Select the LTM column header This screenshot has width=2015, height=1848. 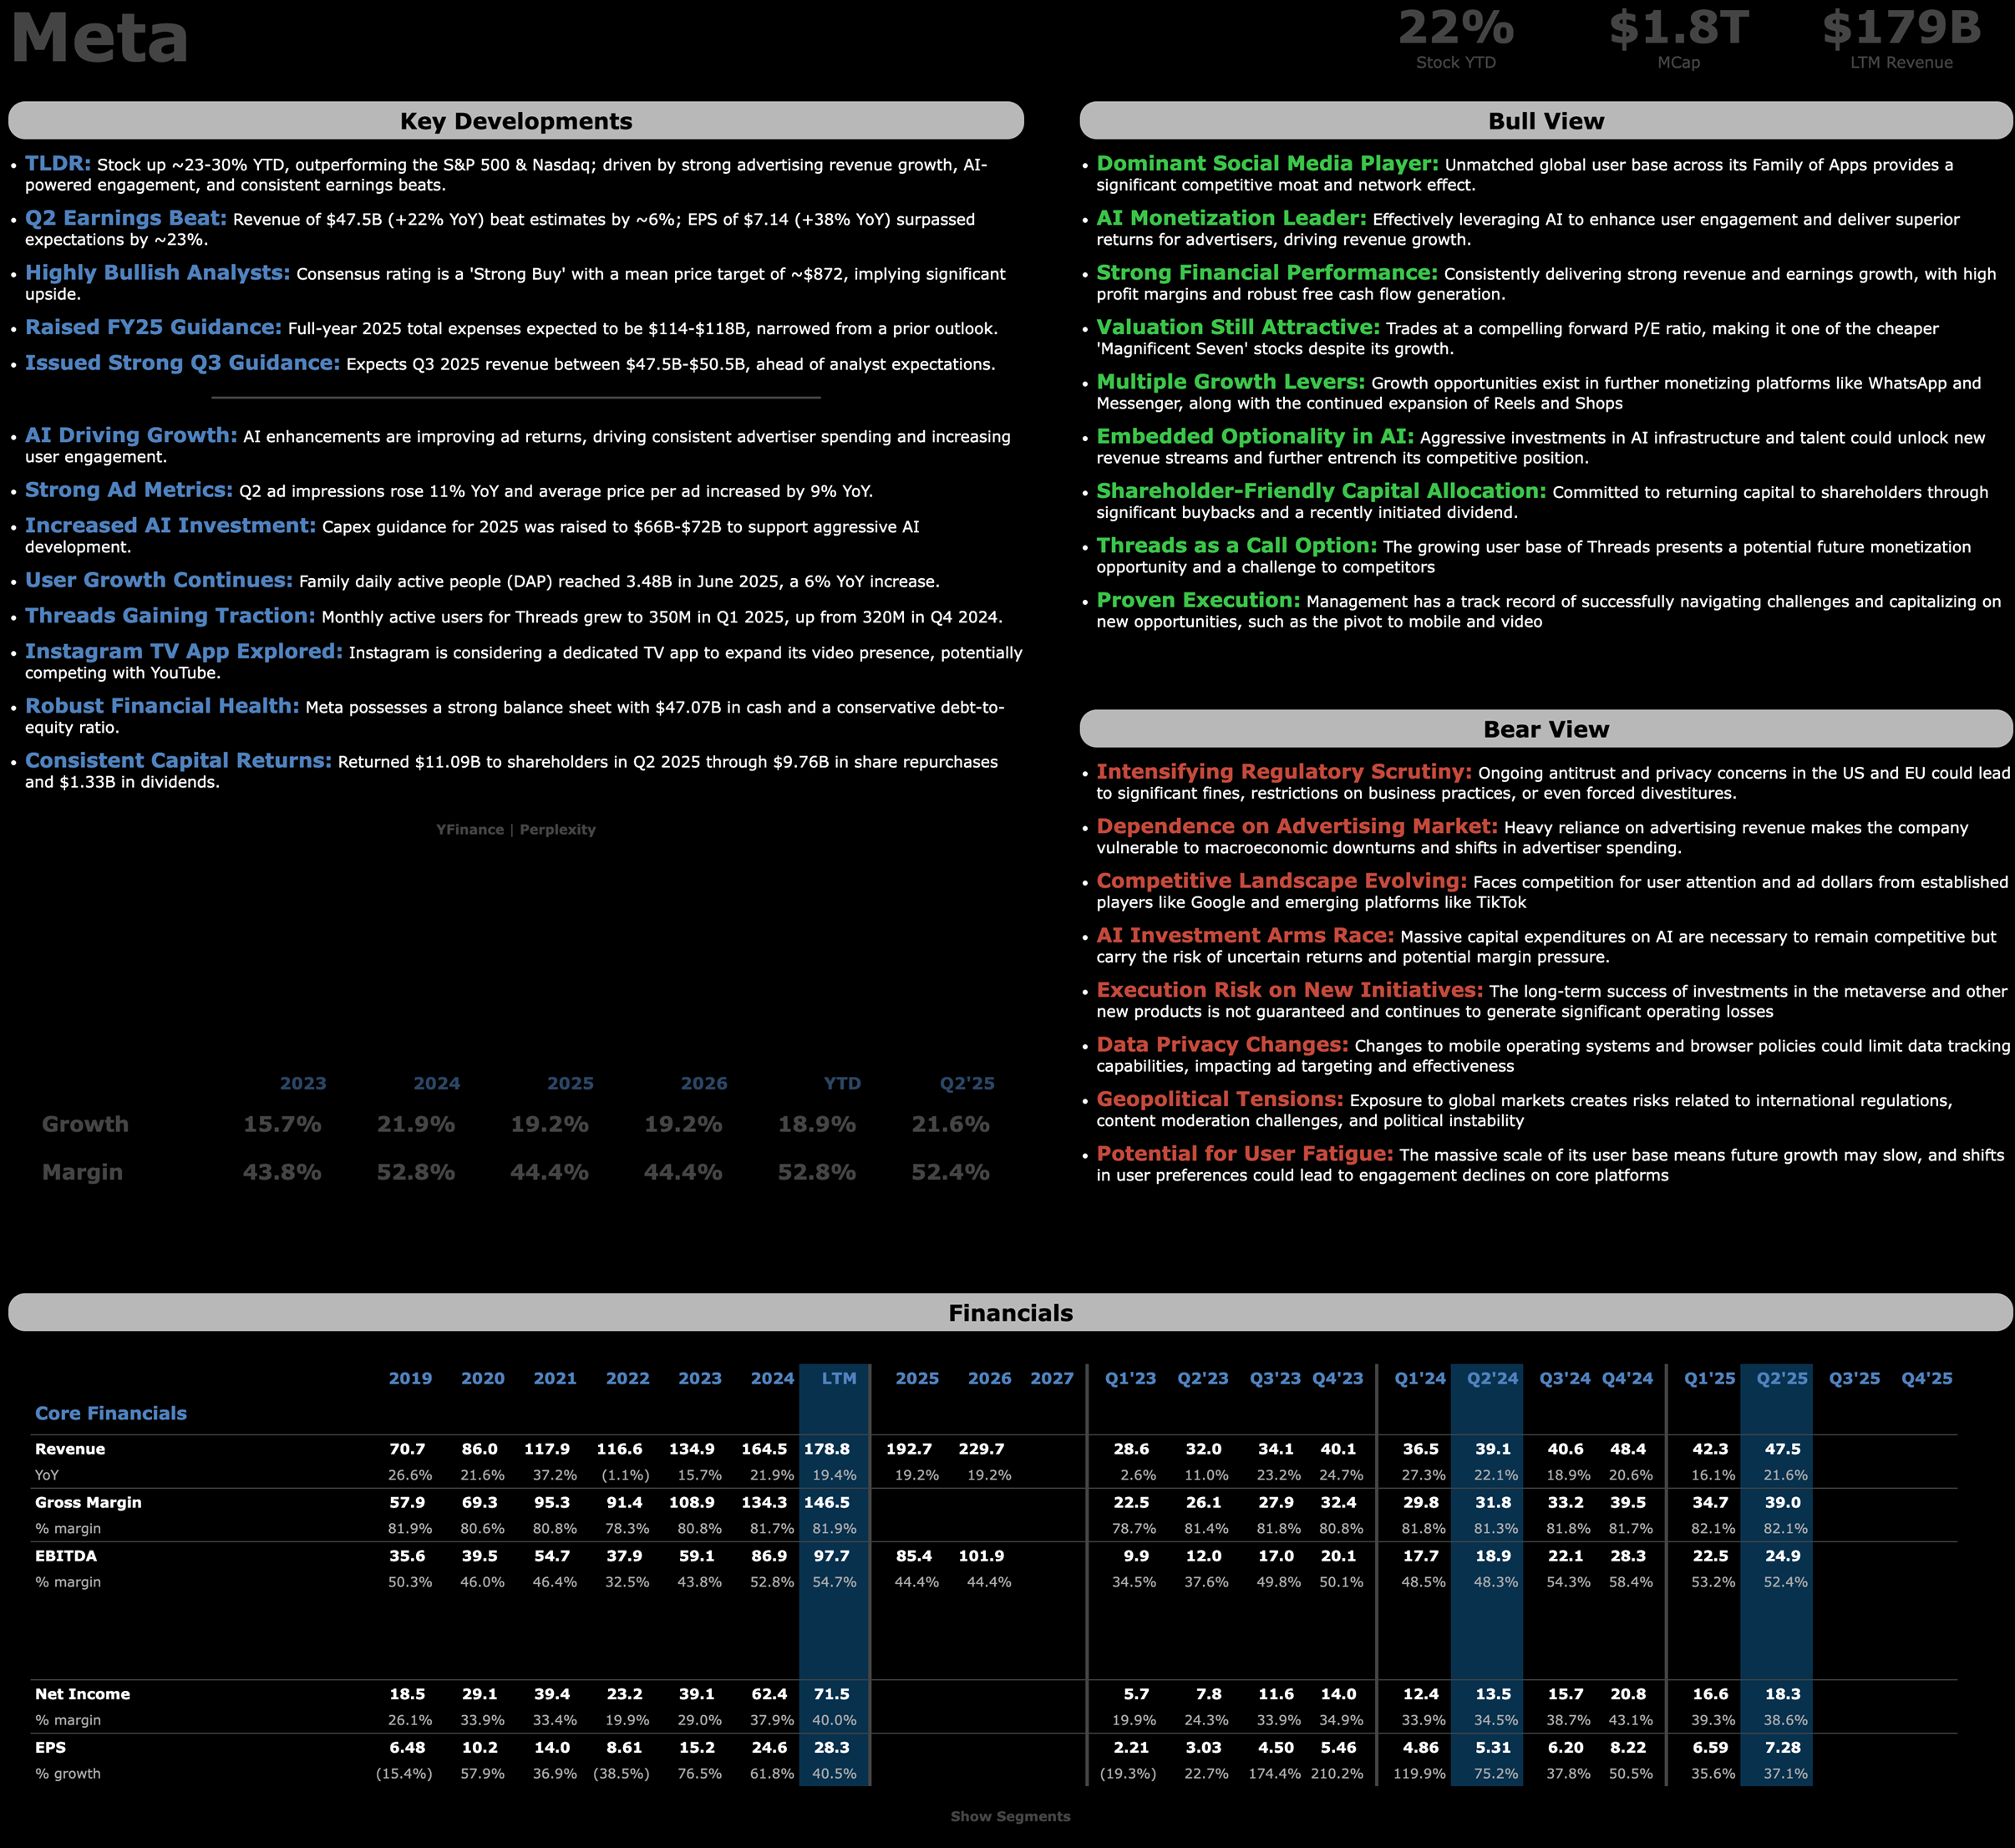838,1378
